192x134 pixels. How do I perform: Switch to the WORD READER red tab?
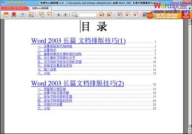coord(14,8)
